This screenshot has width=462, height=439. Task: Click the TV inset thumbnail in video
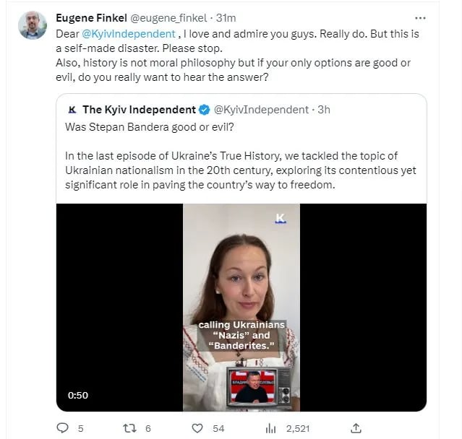click(259, 387)
